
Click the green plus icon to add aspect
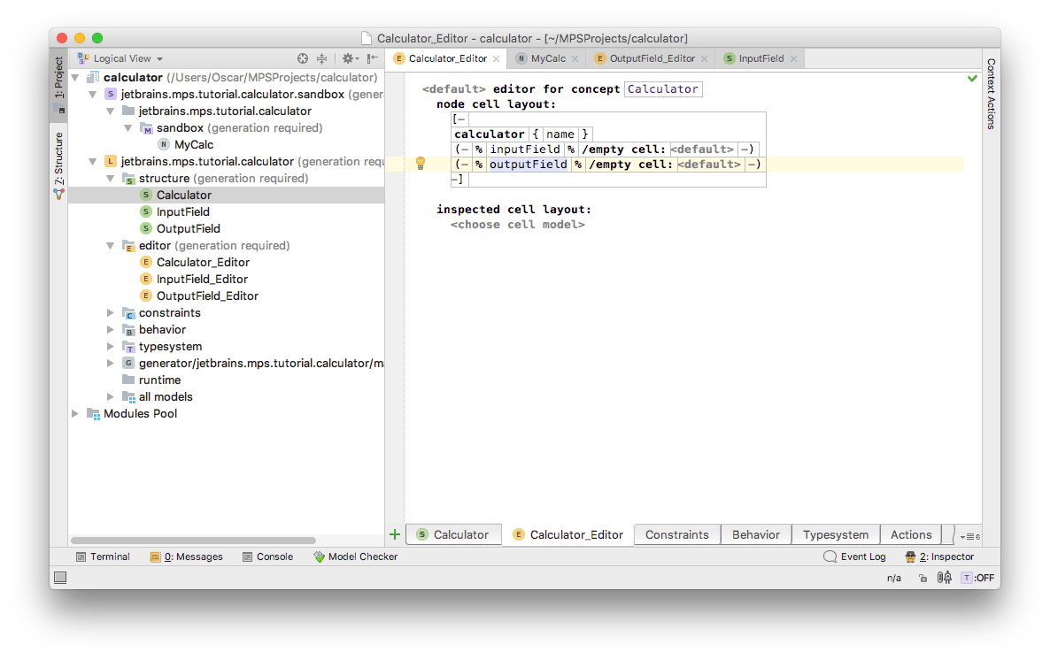coord(395,534)
